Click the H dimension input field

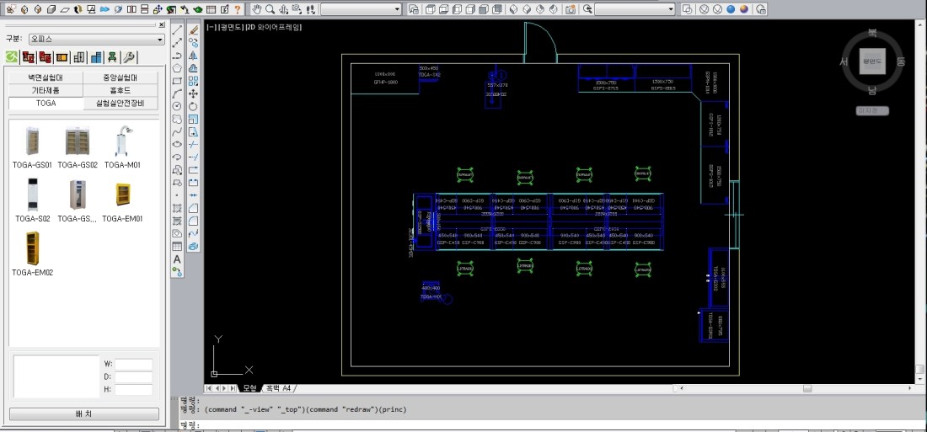pos(134,390)
